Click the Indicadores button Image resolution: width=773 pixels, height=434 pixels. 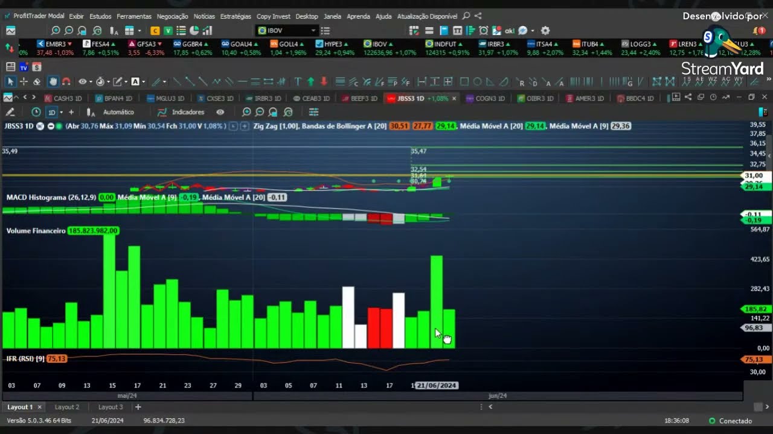[181, 112]
